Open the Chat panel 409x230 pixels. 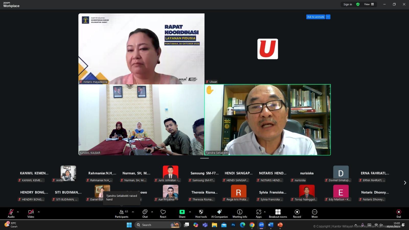[145, 214]
